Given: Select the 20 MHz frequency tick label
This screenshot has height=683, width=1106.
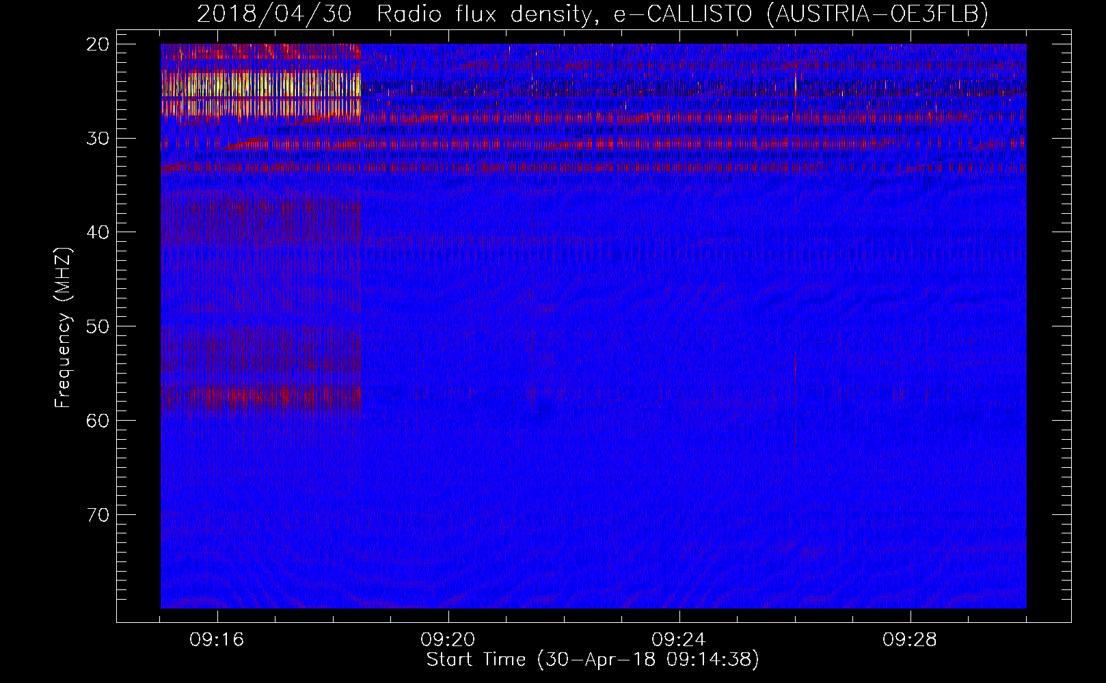Looking at the screenshot, I should [x=98, y=44].
